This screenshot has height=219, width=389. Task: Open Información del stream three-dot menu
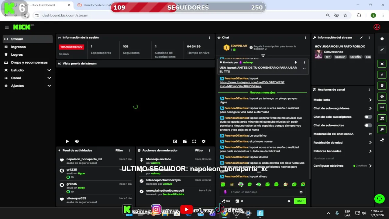(x=369, y=38)
